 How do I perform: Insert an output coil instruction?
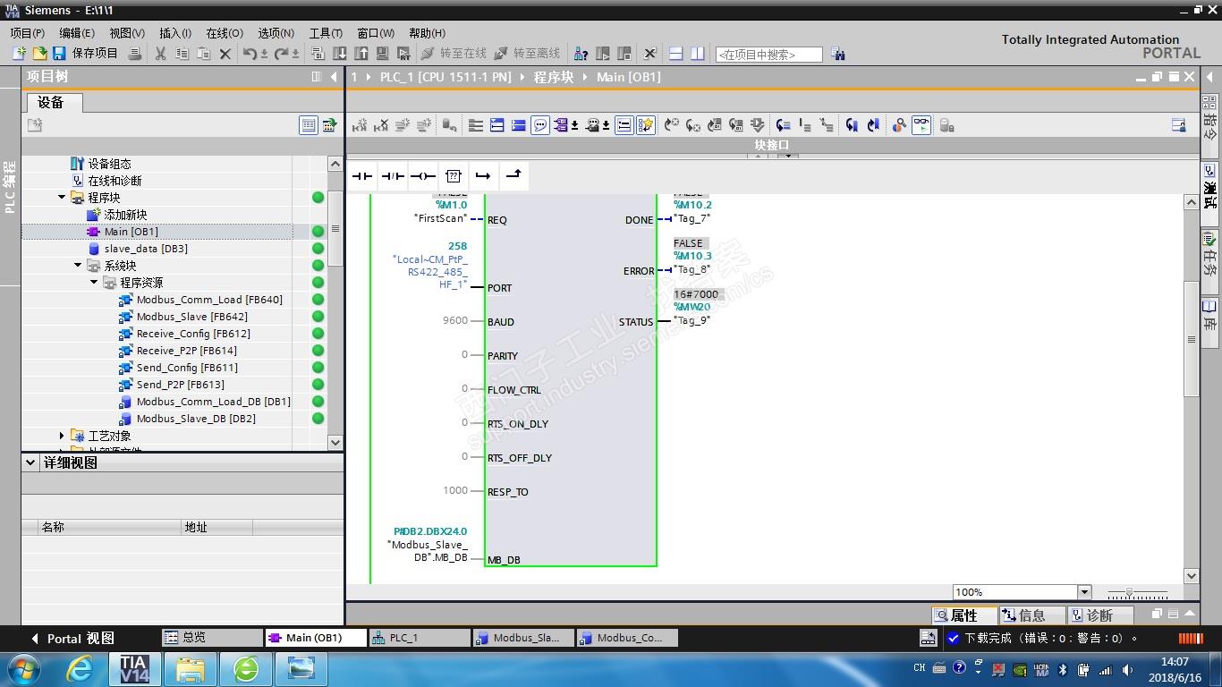[x=423, y=176]
